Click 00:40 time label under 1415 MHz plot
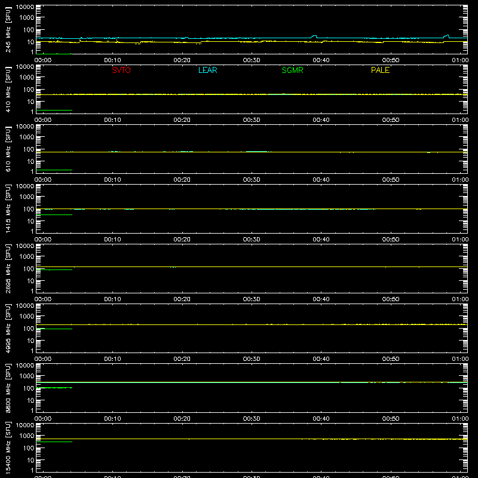The image size is (478, 478). pyautogui.click(x=321, y=240)
